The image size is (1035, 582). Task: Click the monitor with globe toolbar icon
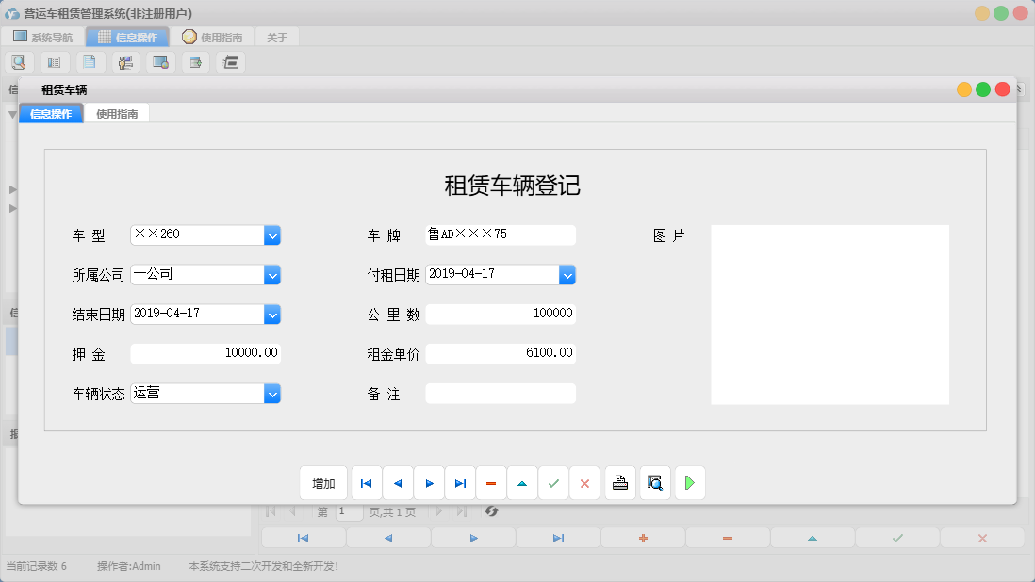(159, 61)
